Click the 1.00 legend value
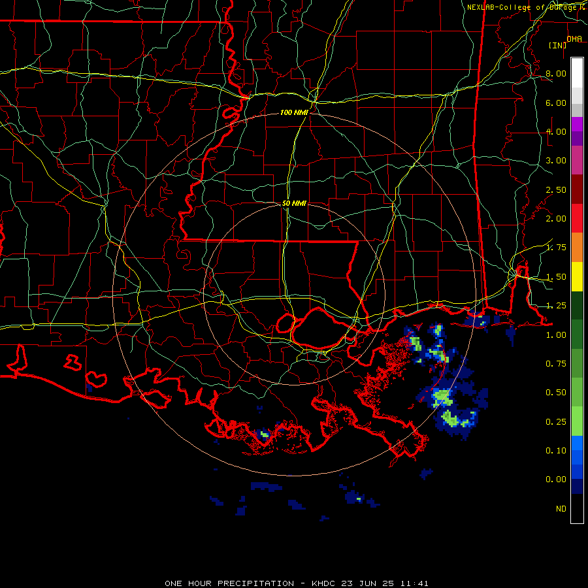This screenshot has width=588, height=588. [556, 335]
